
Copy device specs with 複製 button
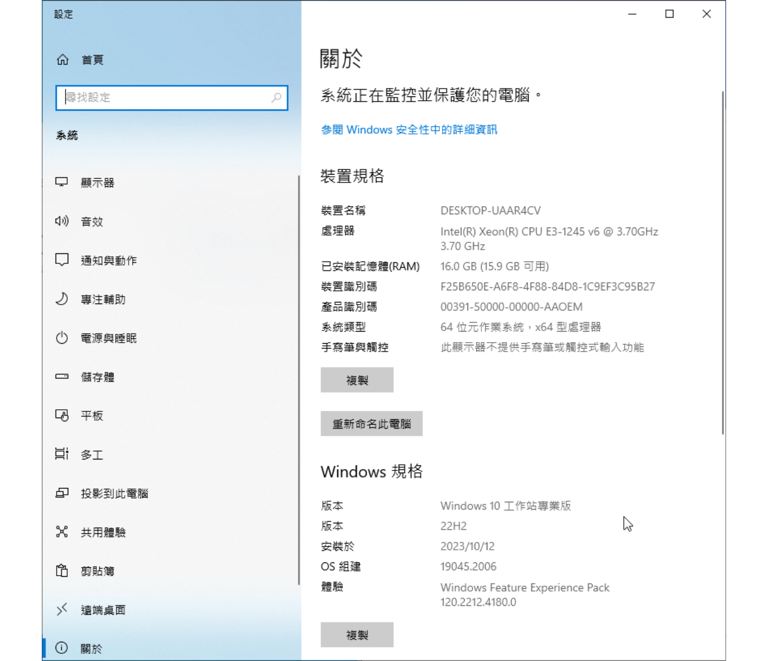(x=357, y=380)
